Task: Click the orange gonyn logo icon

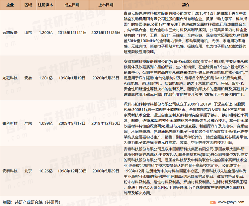Action: tap(212, 202)
